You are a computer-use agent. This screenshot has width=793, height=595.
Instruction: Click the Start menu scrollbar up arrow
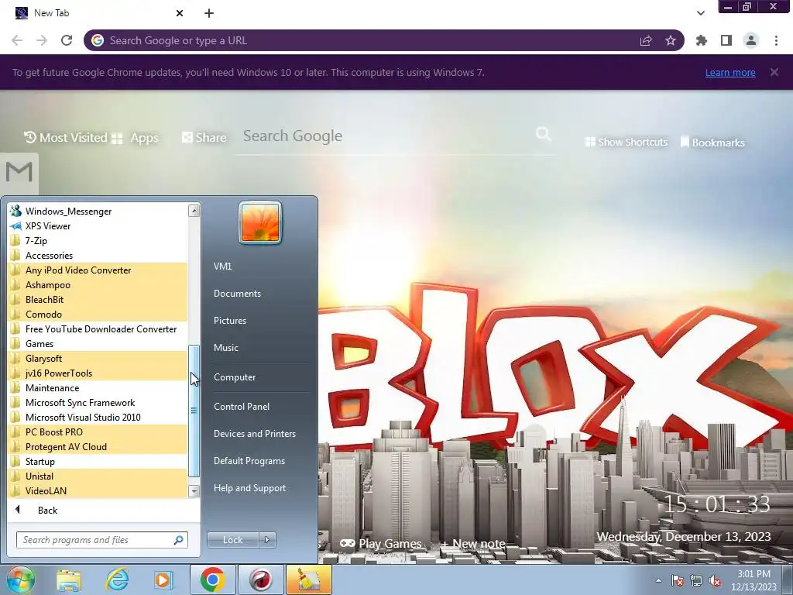[x=194, y=211]
